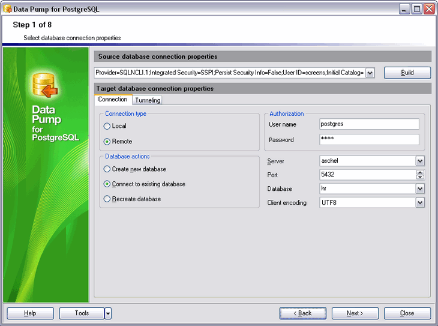Open the Client encoding dropdown
The image size is (438, 326).
click(x=420, y=203)
